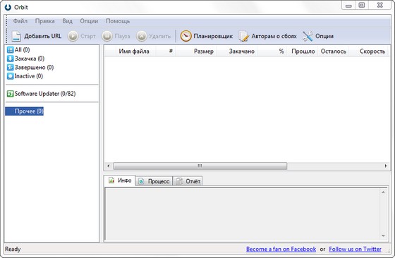Click the Ready status bar text
This screenshot has width=395, height=258.
pyautogui.click(x=13, y=250)
